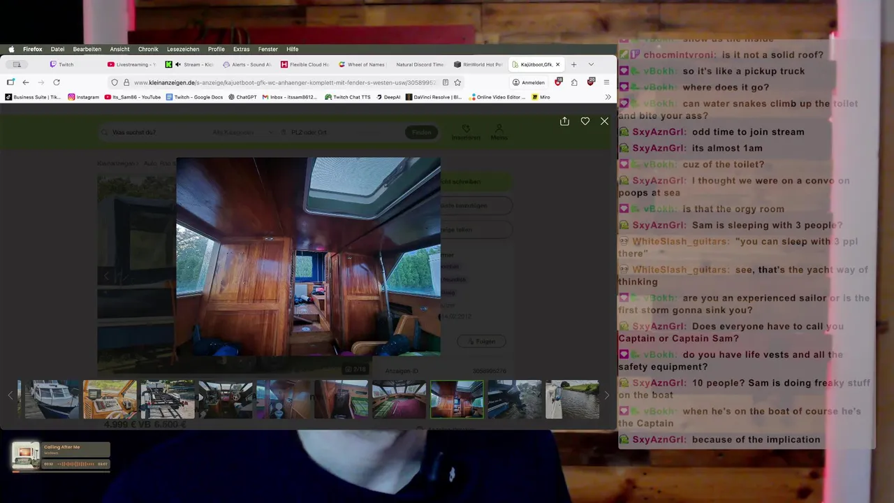
Task: Select the river view thumbnail
Action: pyautogui.click(x=572, y=400)
